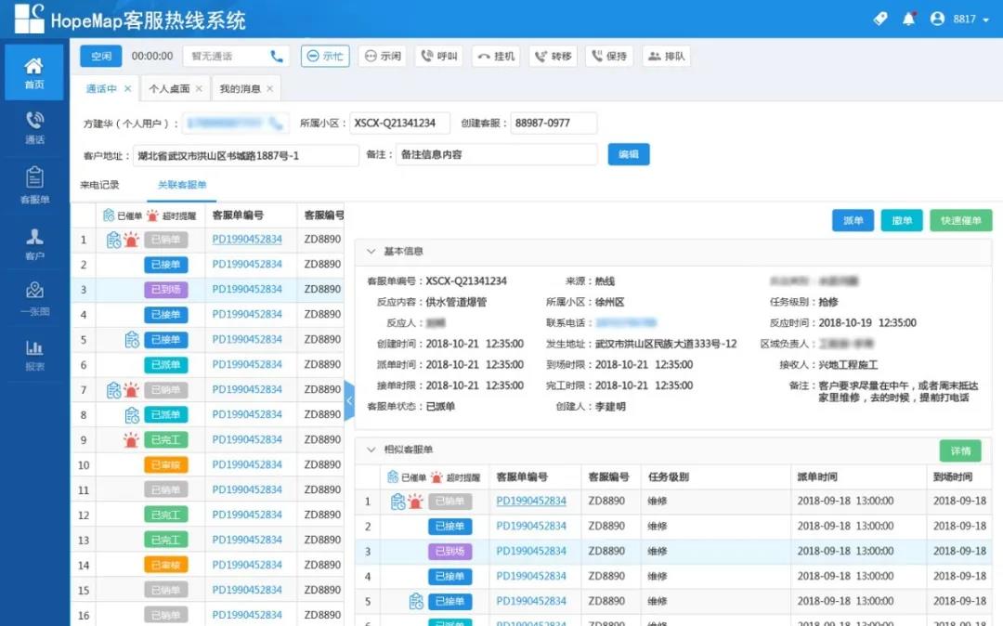Open the 客户 sidebar section

34,244
